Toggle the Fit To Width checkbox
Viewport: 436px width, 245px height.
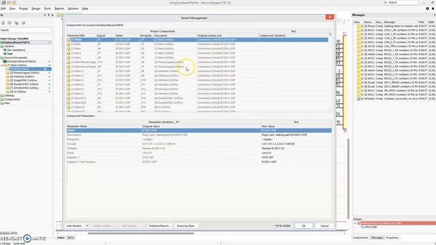click(x=273, y=226)
